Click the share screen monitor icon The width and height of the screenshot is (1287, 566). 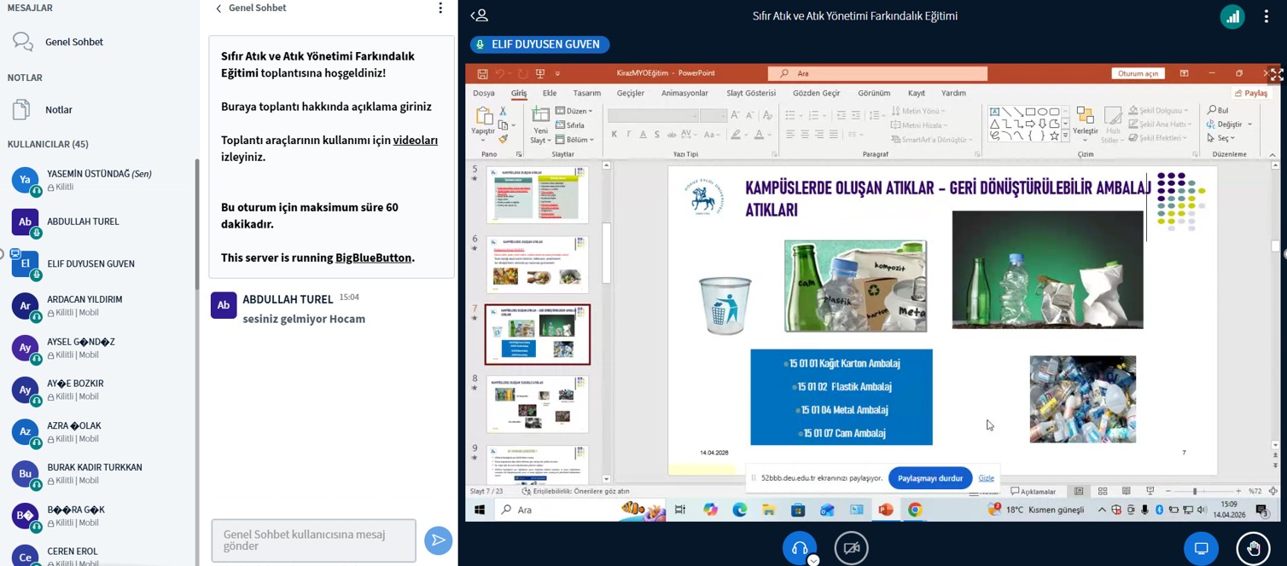click(x=1201, y=548)
